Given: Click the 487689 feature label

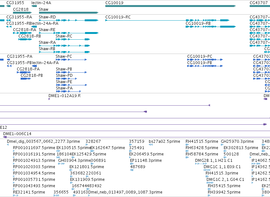Looking at the screenshot, I should tap(138, 167).
